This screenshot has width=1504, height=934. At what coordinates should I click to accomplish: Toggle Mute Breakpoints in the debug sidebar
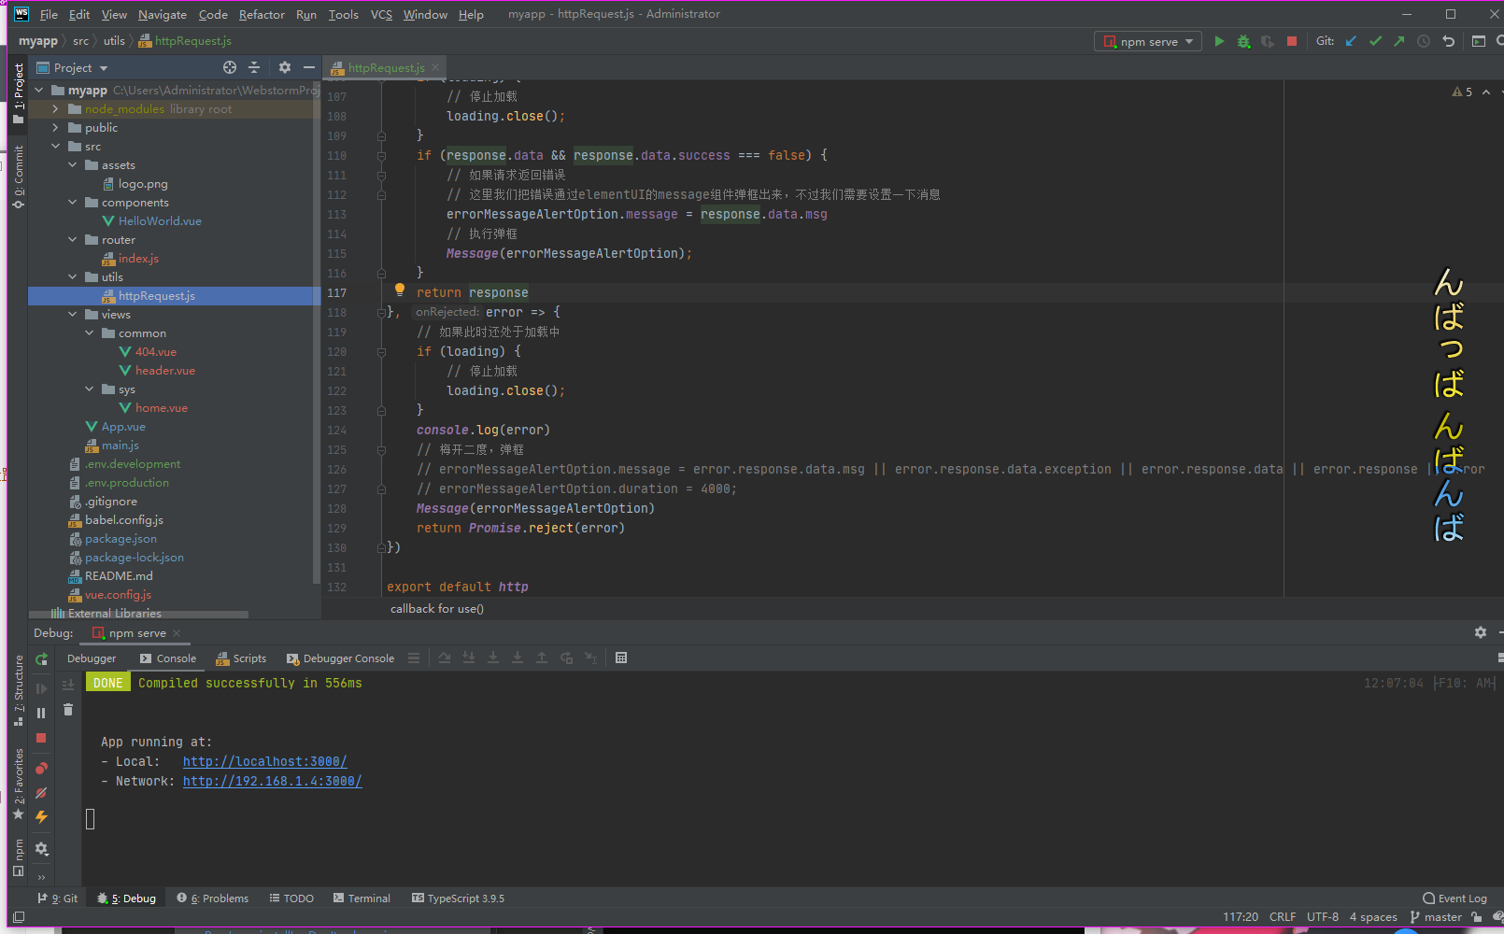[41, 793]
